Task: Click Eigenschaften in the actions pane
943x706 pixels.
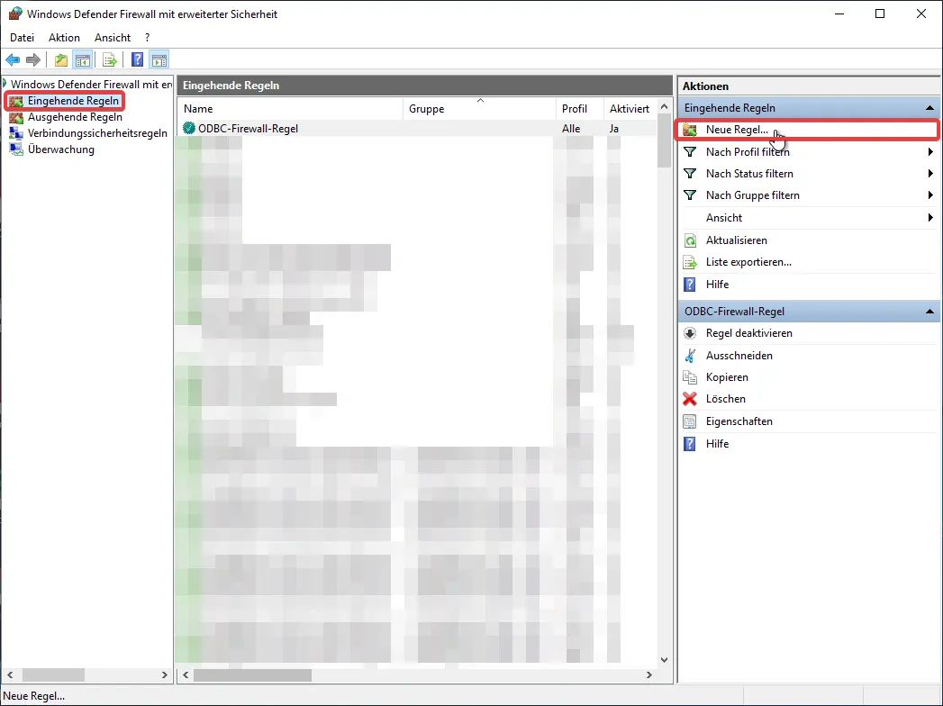Action: (x=739, y=421)
